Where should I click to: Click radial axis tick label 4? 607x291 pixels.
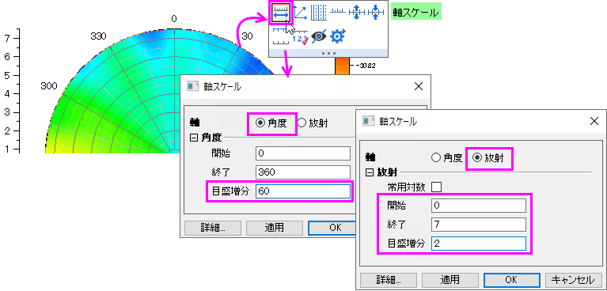click(7, 93)
